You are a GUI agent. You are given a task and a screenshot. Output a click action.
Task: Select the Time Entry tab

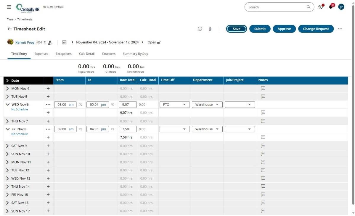click(x=19, y=54)
